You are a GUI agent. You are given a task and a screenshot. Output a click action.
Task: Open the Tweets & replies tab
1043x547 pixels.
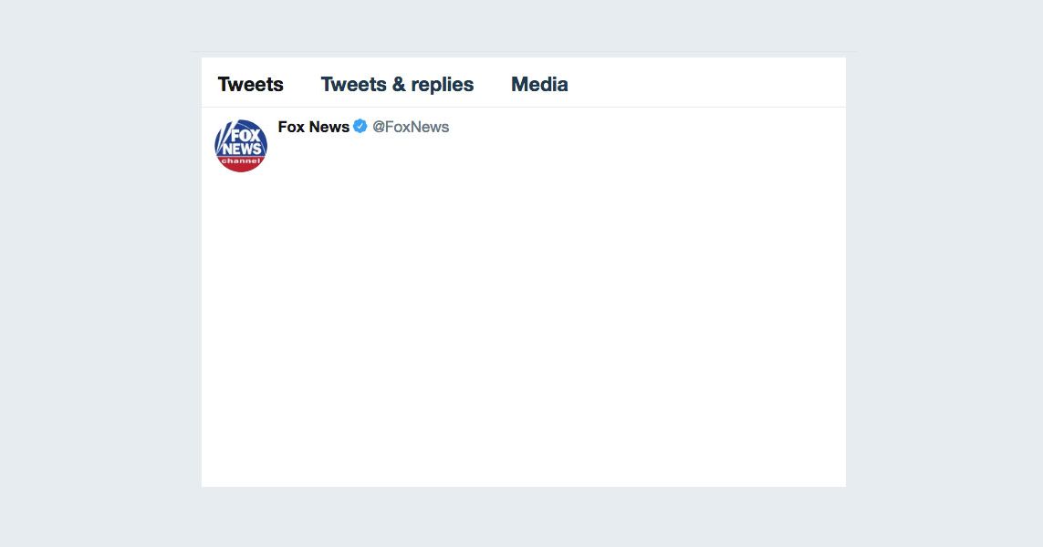tap(397, 84)
